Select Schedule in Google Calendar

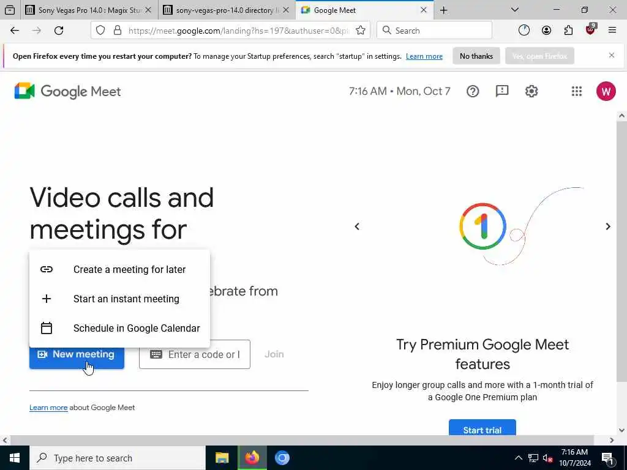pyautogui.click(x=119, y=328)
